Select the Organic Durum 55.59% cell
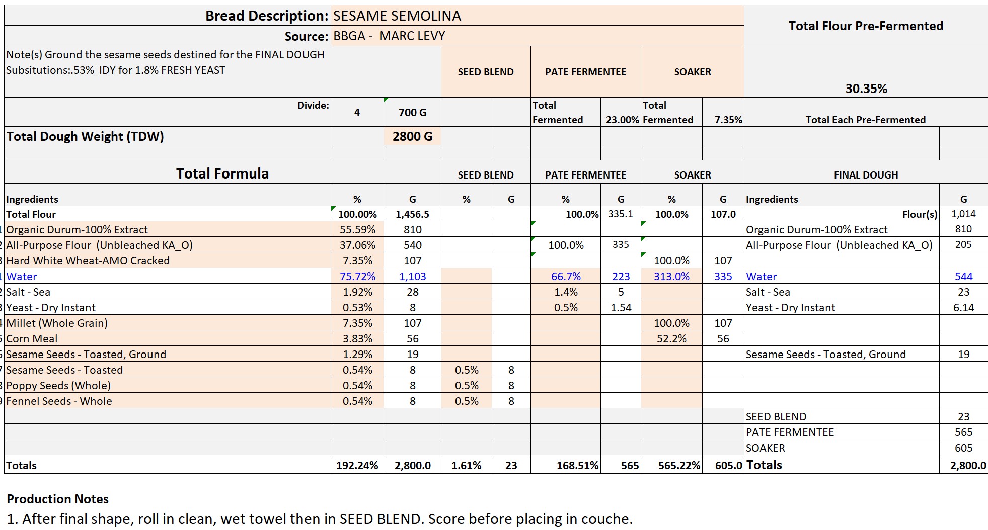This screenshot has width=988, height=530. click(357, 229)
